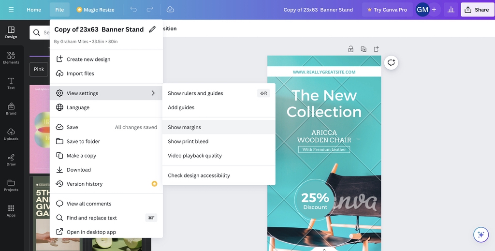Open the Uploads sidebar panel
Viewport: 495px width, 251px height.
(x=11, y=134)
